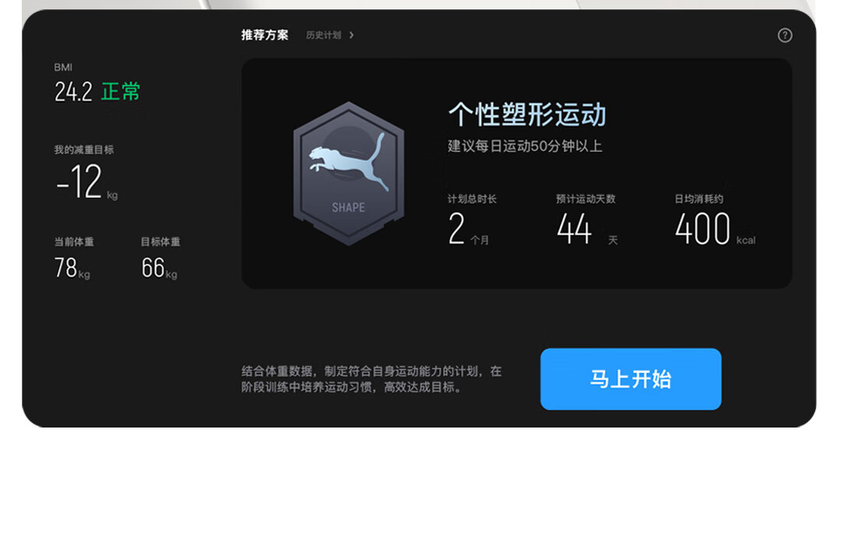This screenshot has width=841, height=542.
Task: Click the 建议每日运动50分钟以上 subtitle
Action: (525, 146)
